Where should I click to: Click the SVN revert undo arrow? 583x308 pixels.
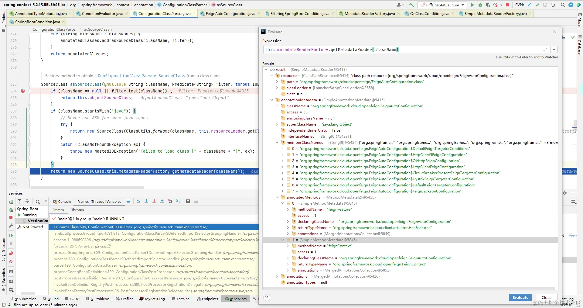pos(553,5)
